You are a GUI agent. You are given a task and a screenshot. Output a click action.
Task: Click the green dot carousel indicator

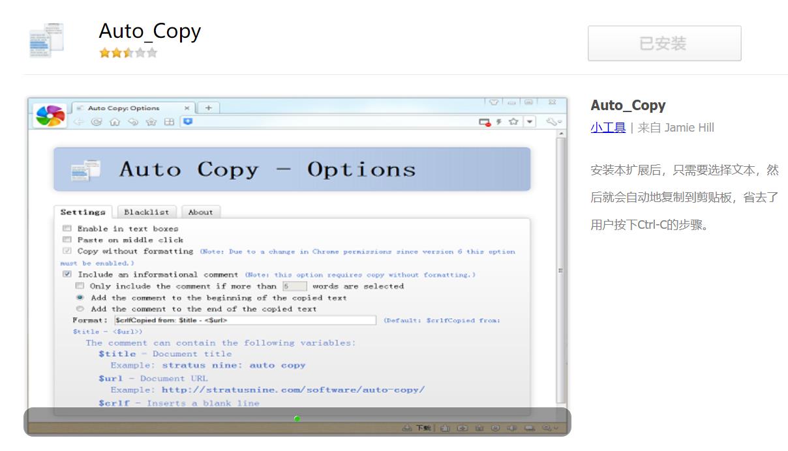[x=297, y=418]
